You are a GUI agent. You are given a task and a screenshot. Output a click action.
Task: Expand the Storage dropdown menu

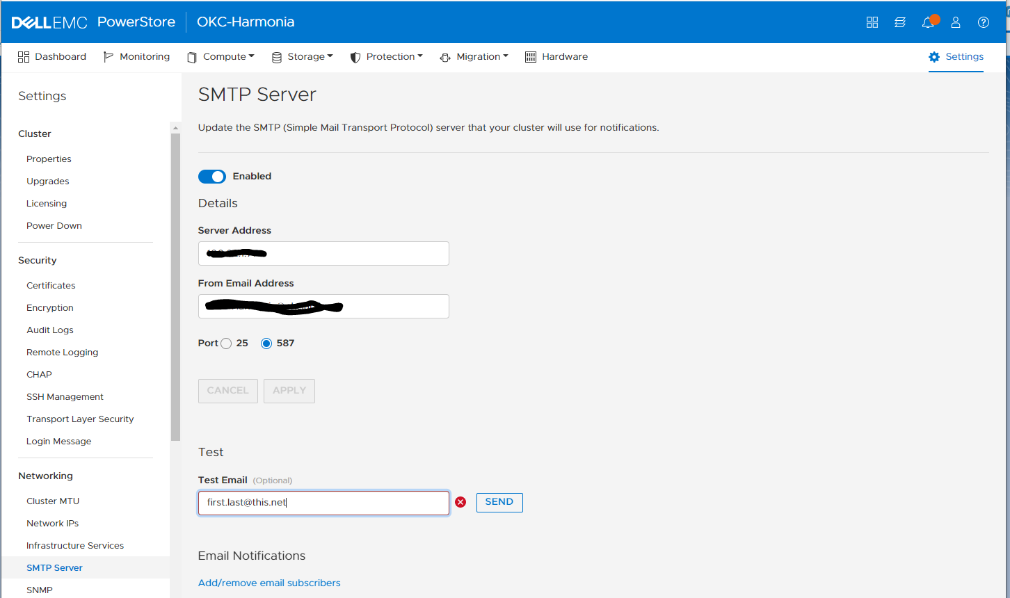click(x=303, y=57)
